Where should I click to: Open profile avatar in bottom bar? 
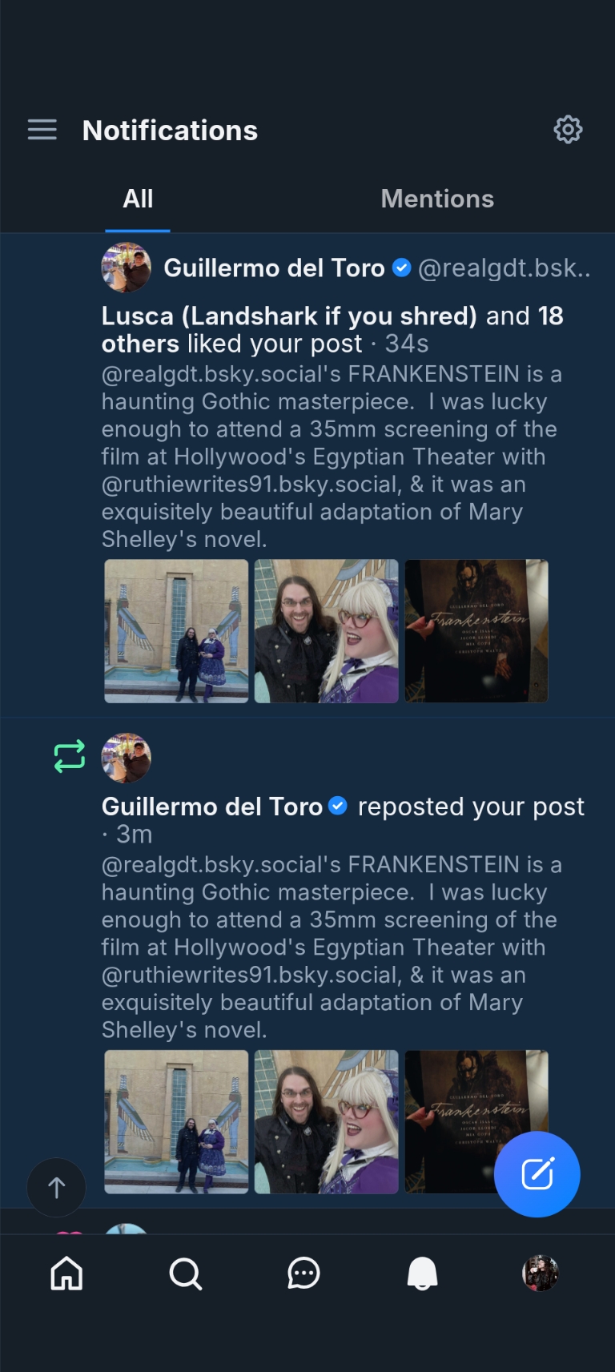(x=541, y=1273)
